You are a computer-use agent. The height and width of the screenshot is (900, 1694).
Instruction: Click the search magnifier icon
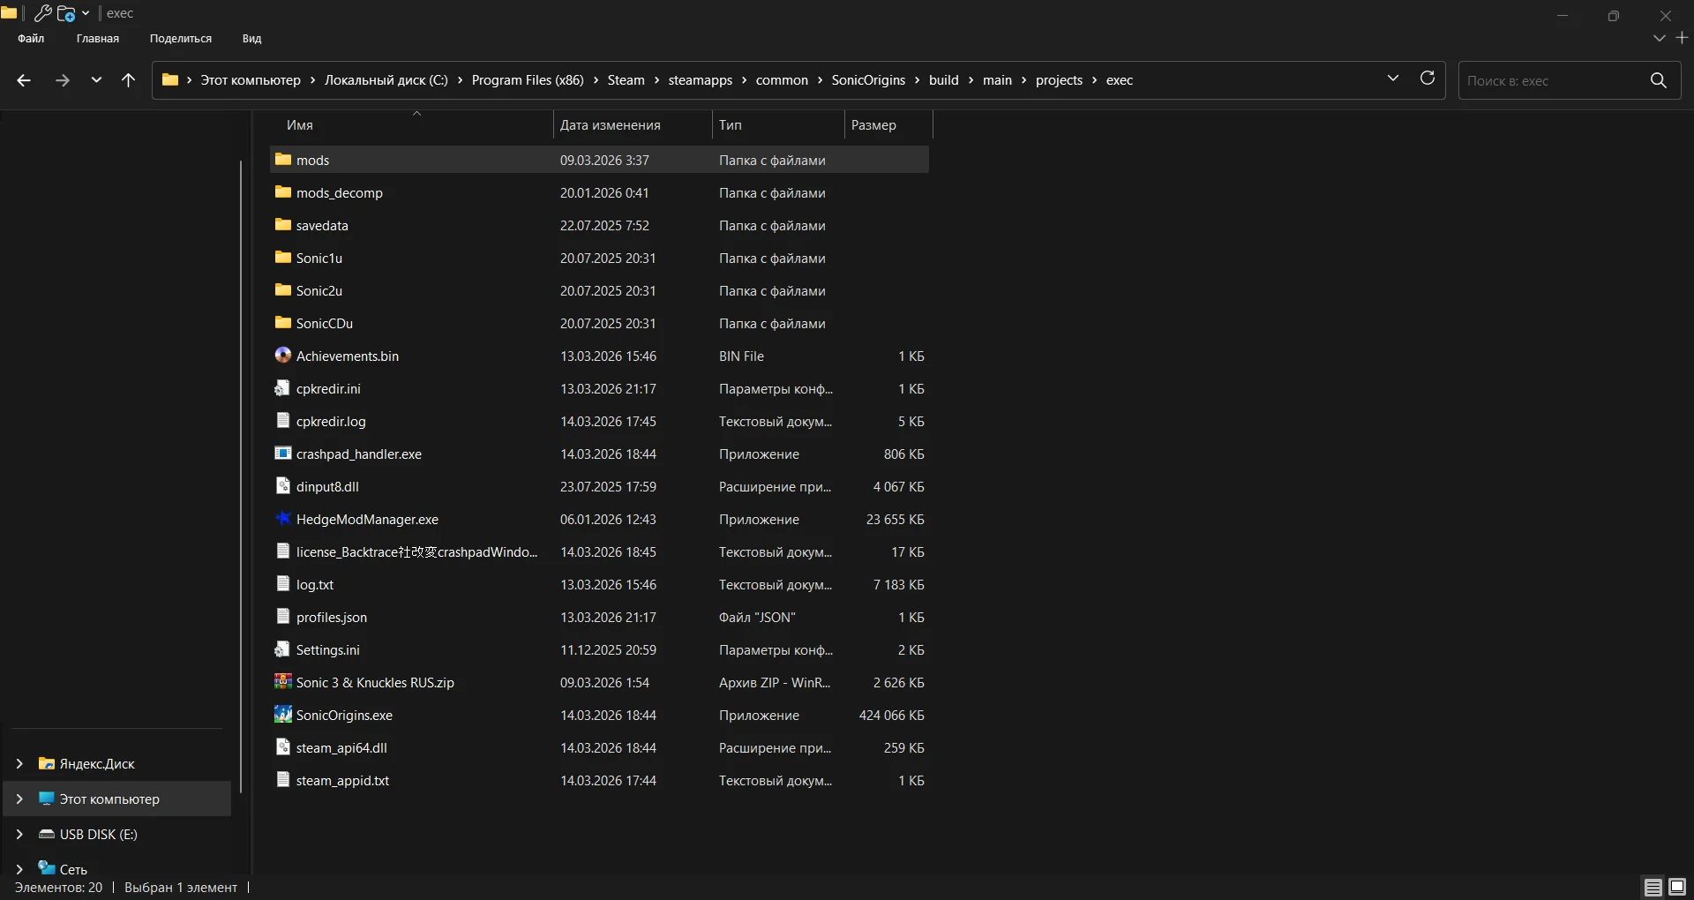[1659, 80]
